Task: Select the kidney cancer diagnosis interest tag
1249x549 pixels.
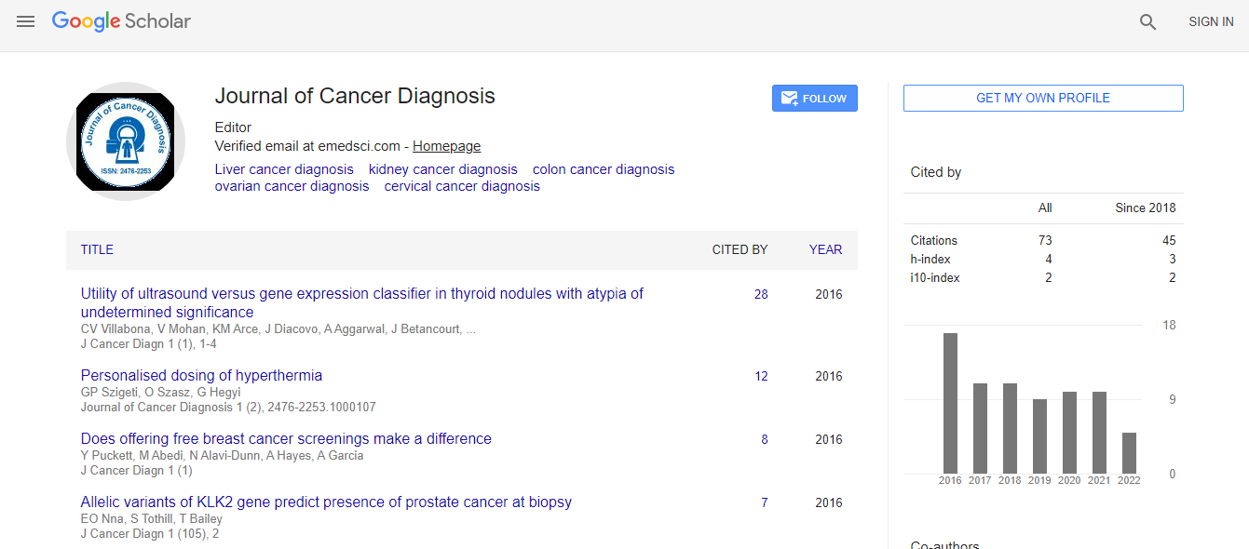Action: pos(442,169)
